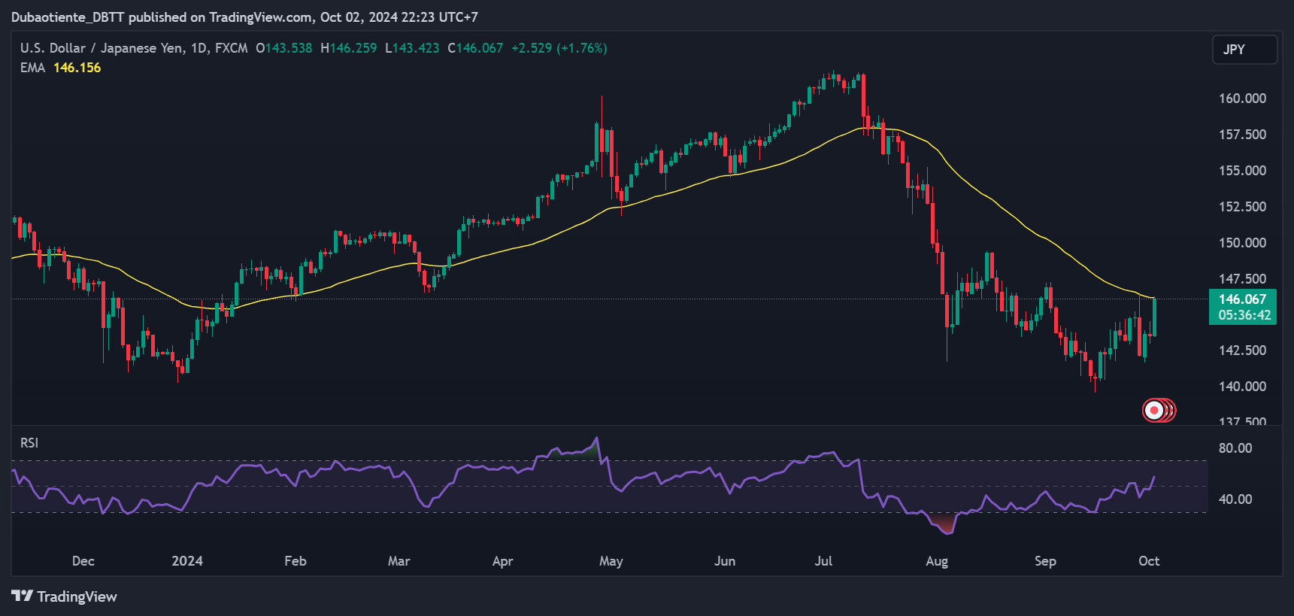
Task: Click the 155.000 price axis label
Action: click(1242, 171)
